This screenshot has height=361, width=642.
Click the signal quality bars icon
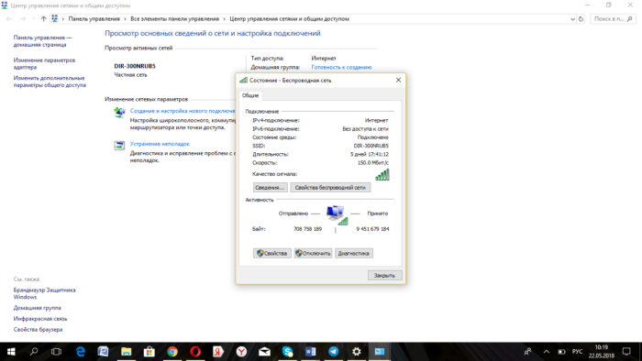[382, 175]
